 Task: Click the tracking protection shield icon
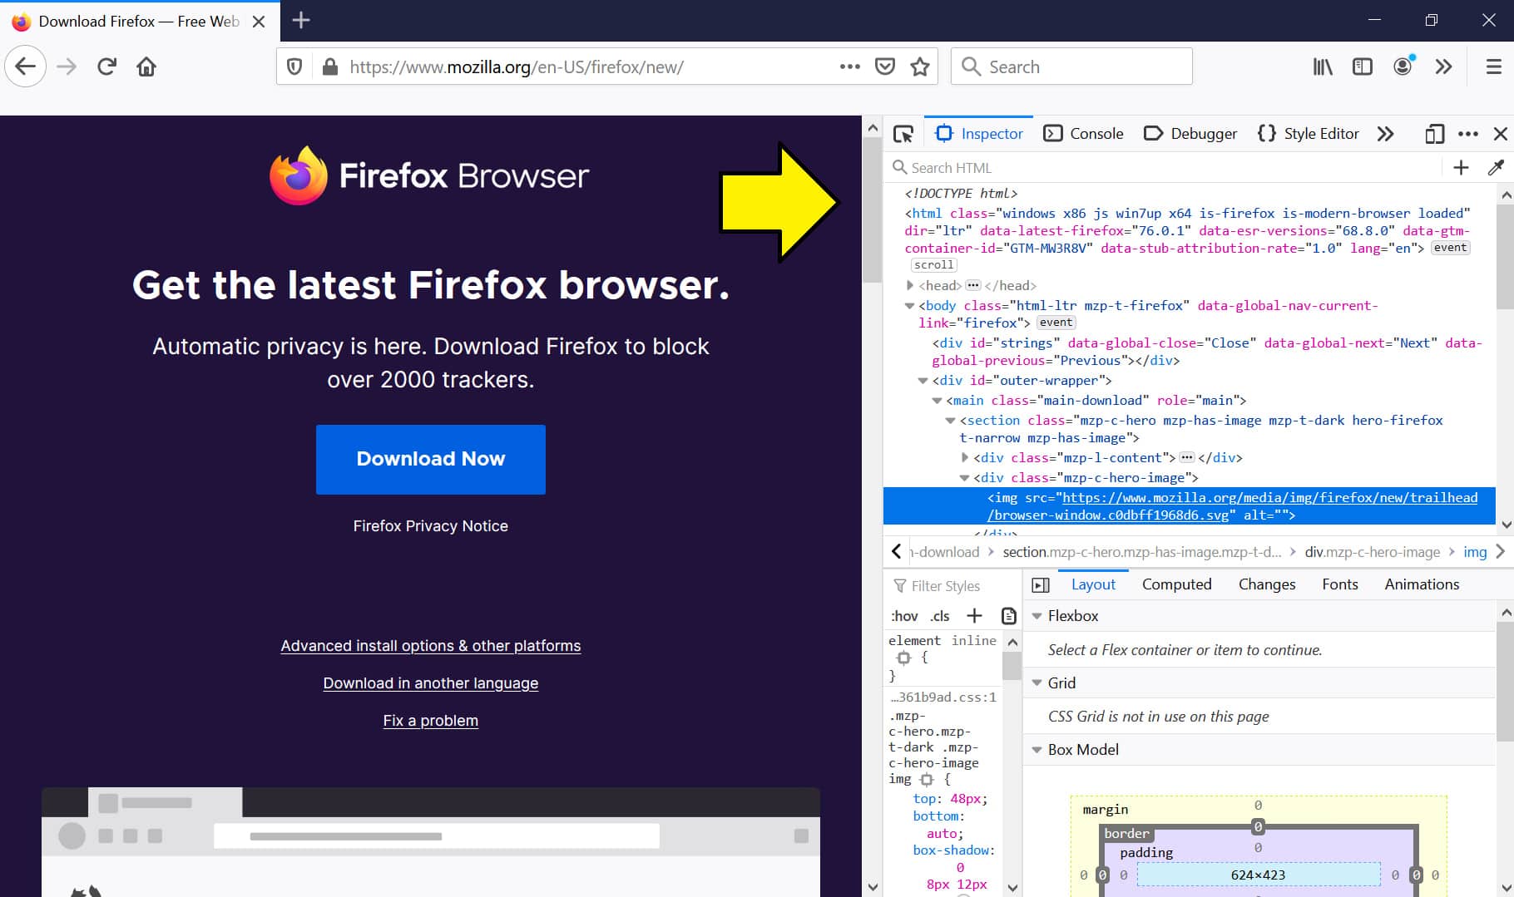(294, 67)
